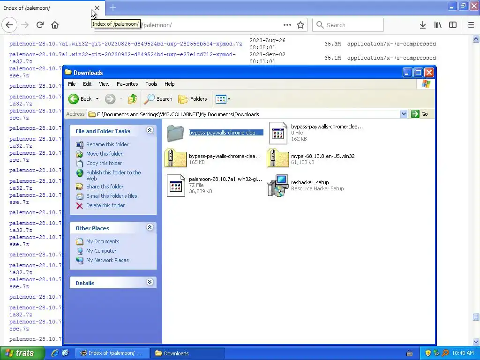The image size is (480, 360).
Task: Open the browser hamburger menu
Action: tap(471, 25)
